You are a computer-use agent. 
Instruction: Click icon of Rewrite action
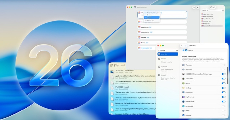tap(139, 43)
